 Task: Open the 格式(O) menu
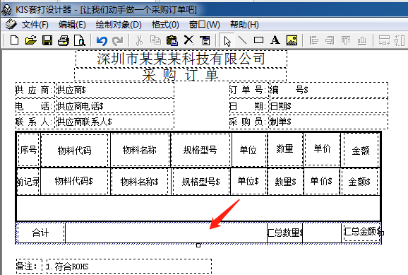(165, 25)
